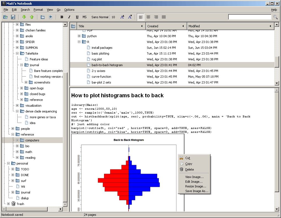Click the save notebook disk icon
Image resolution: width=281 pixels, height=218 pixels.
pyautogui.click(x=13, y=17)
